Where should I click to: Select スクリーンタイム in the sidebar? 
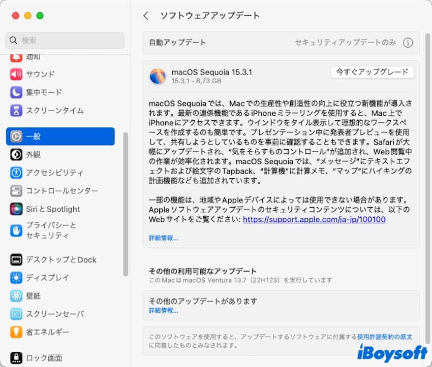(55, 110)
